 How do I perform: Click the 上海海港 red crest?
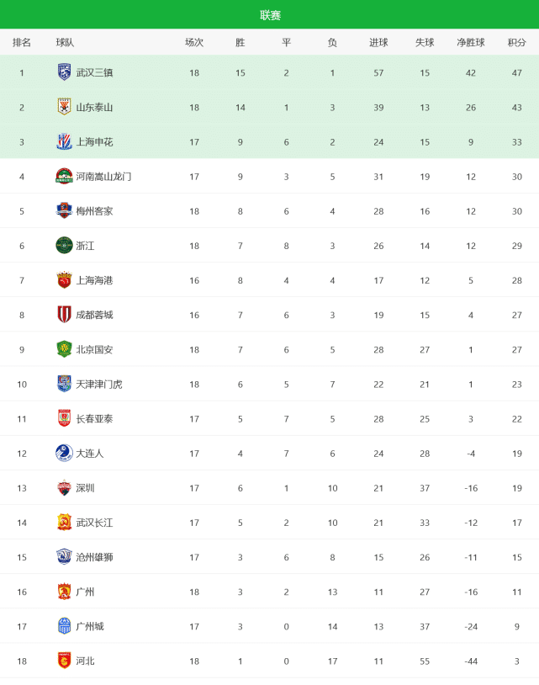coord(64,280)
